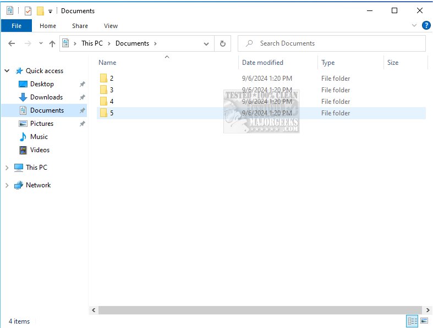The height and width of the screenshot is (328, 433).
Task: Switch to Details view in status bar
Action: coord(412,321)
